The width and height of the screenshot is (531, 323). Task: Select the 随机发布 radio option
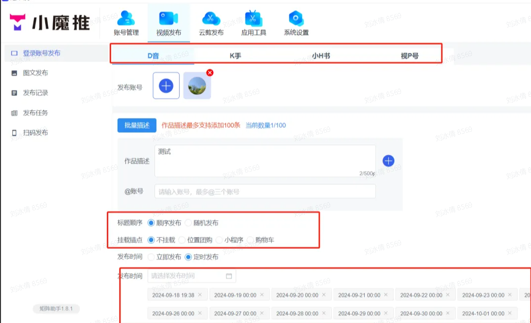tap(189, 223)
